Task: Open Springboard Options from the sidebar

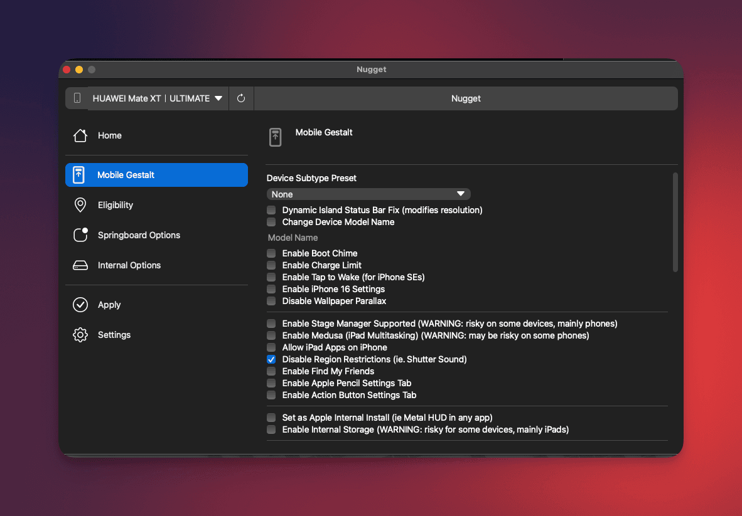Action: 139,235
